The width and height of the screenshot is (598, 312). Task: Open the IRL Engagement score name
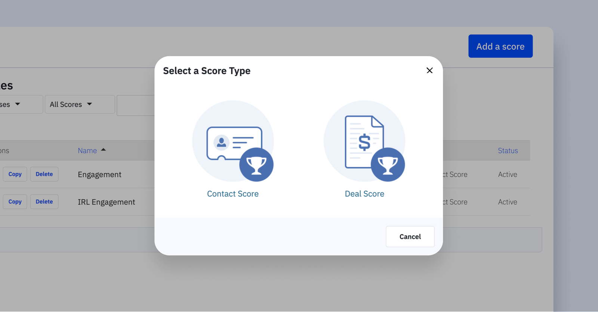pyautogui.click(x=106, y=202)
